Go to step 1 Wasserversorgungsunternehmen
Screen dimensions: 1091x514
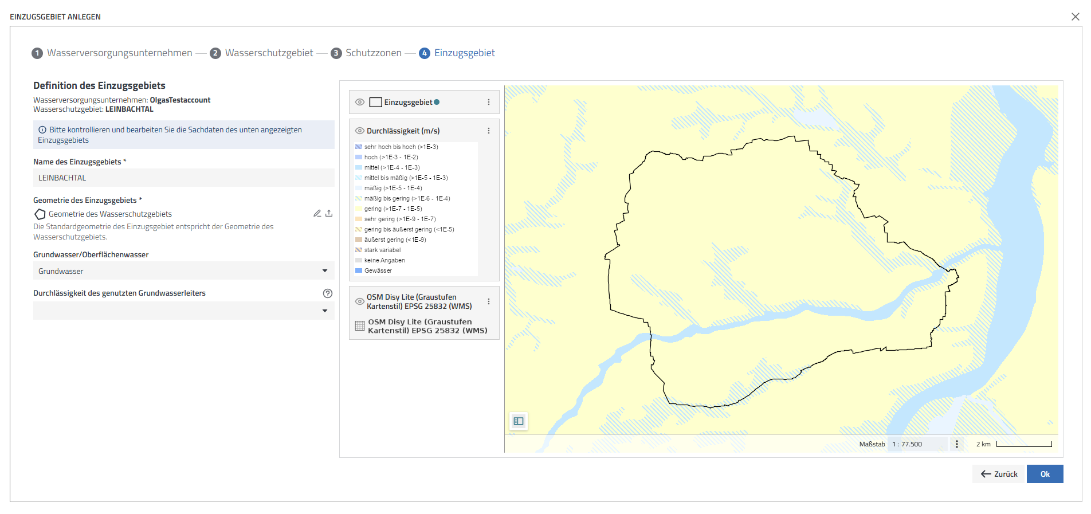click(112, 53)
